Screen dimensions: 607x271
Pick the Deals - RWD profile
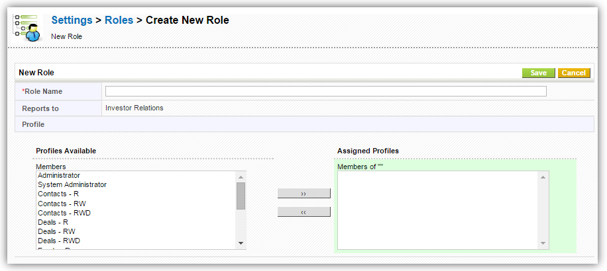[58, 241]
